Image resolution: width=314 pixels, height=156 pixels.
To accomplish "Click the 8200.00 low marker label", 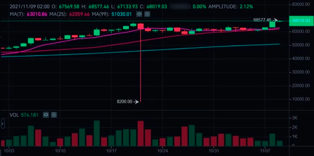I will [x=124, y=102].
